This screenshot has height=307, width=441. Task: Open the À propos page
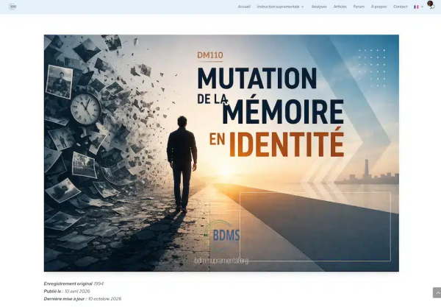click(379, 7)
